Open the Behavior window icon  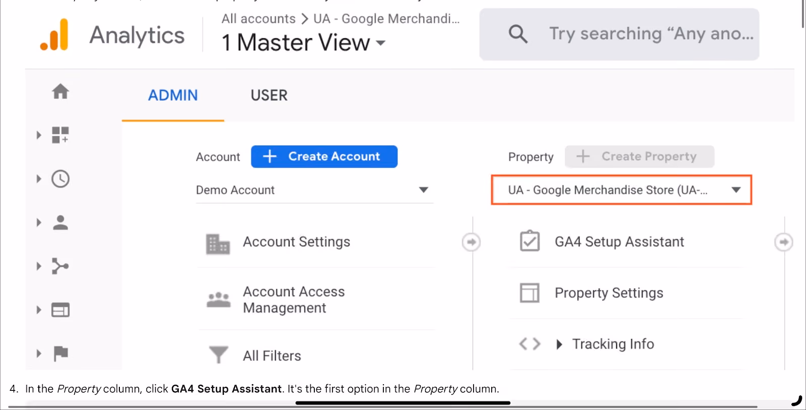60,310
